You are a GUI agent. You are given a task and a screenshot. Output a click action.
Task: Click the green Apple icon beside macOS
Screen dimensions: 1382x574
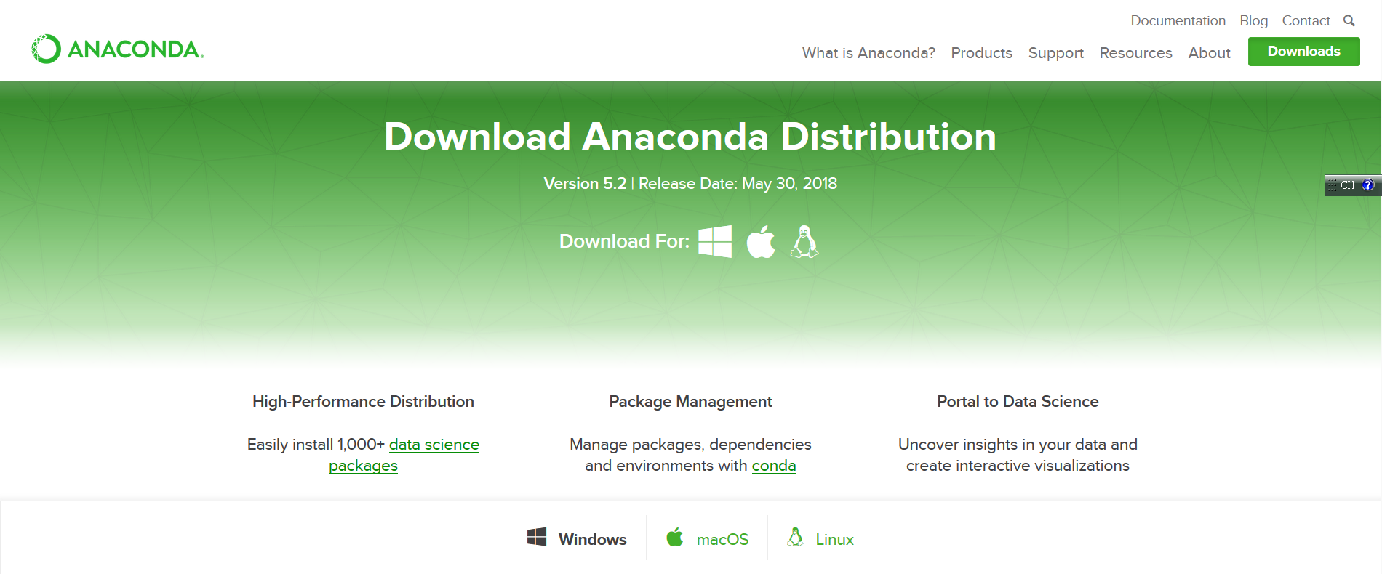675,538
